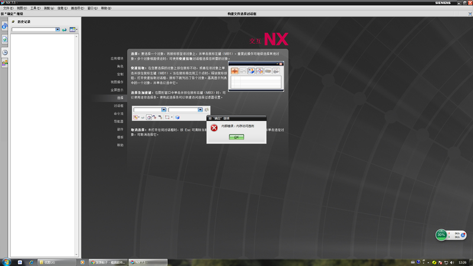The image size is (473, 266).
Task: Open the 对话框 welcome topic
Action: 119,106
